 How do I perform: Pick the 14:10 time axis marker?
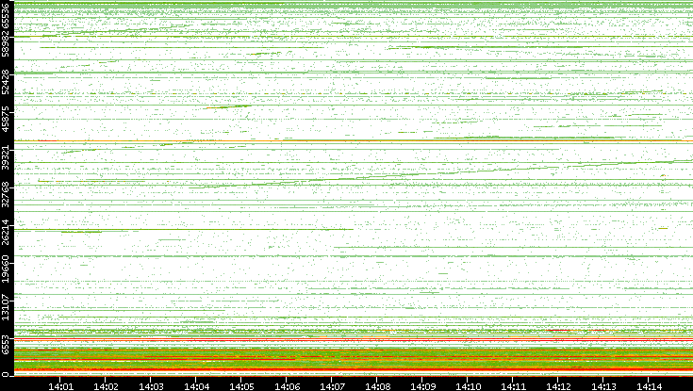coord(468,385)
